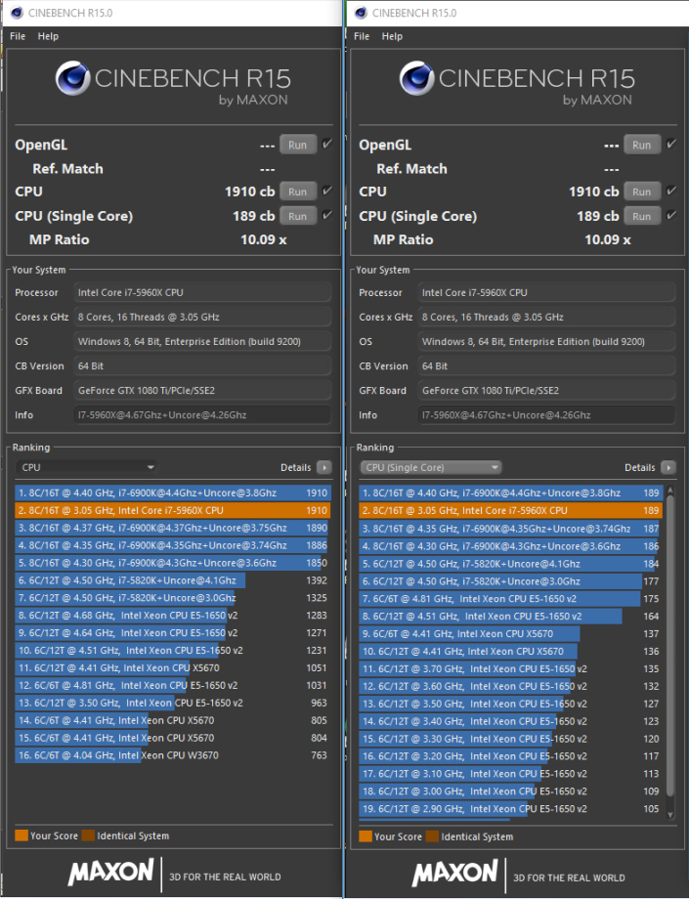Screen dimensions: 689x899
Task: Open Help menu in right Cinebench window
Action: [x=392, y=36]
